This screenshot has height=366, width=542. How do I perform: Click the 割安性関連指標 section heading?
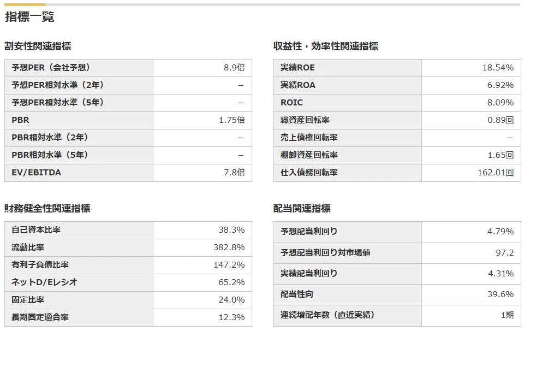[x=38, y=46]
